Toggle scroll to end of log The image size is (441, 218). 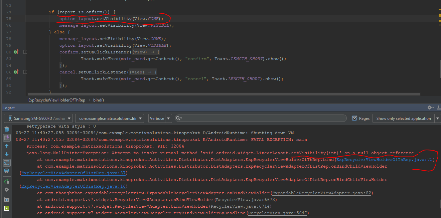(x=6, y=138)
